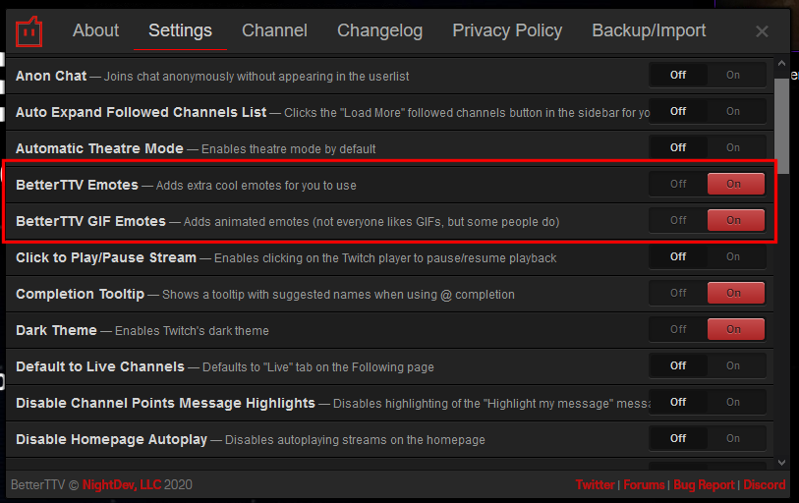The image size is (799, 503).
Task: Open the About tab
Action: (95, 30)
